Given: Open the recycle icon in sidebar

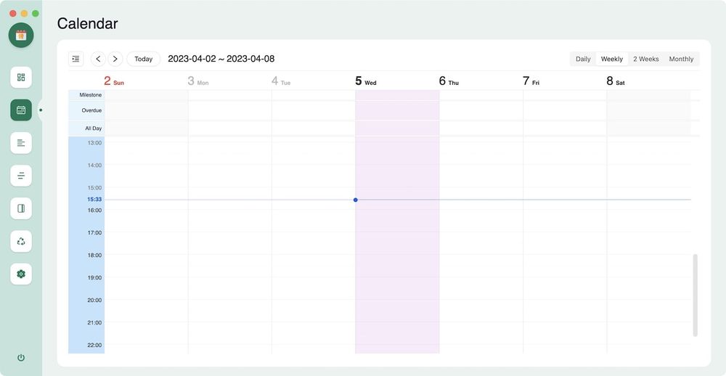Looking at the screenshot, I should [21, 241].
